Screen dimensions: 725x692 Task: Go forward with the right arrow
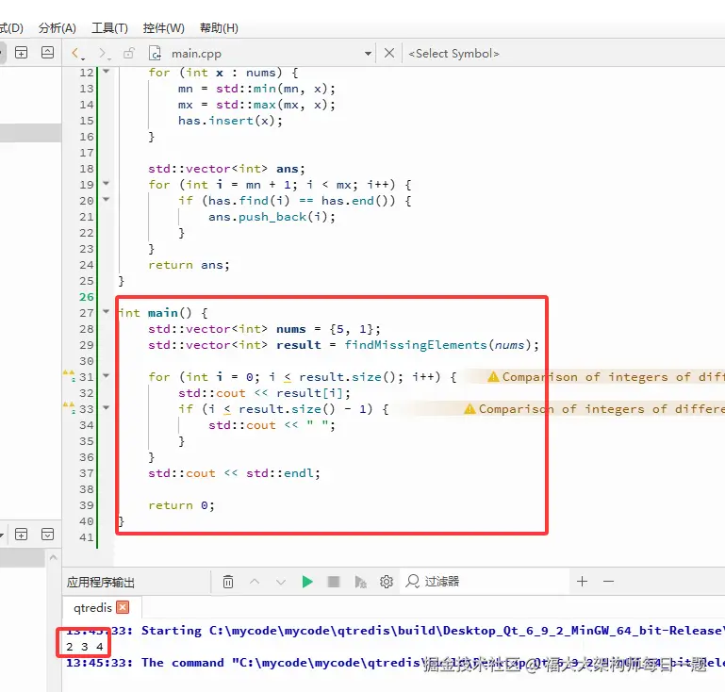click(x=104, y=53)
